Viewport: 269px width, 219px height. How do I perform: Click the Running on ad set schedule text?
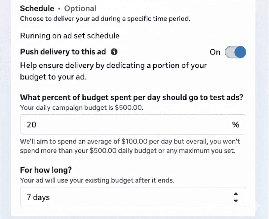tap(70, 36)
